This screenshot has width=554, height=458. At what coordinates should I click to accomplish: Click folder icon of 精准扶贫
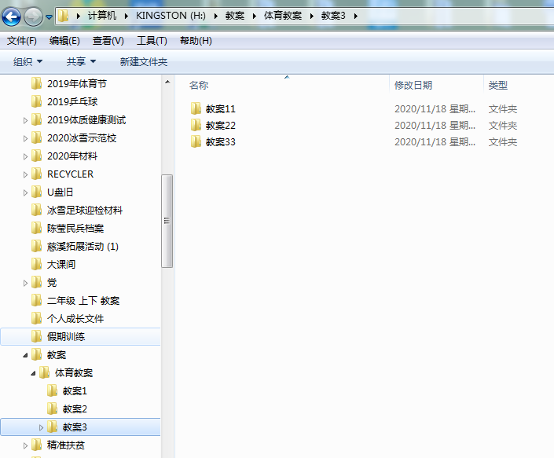click(37, 445)
